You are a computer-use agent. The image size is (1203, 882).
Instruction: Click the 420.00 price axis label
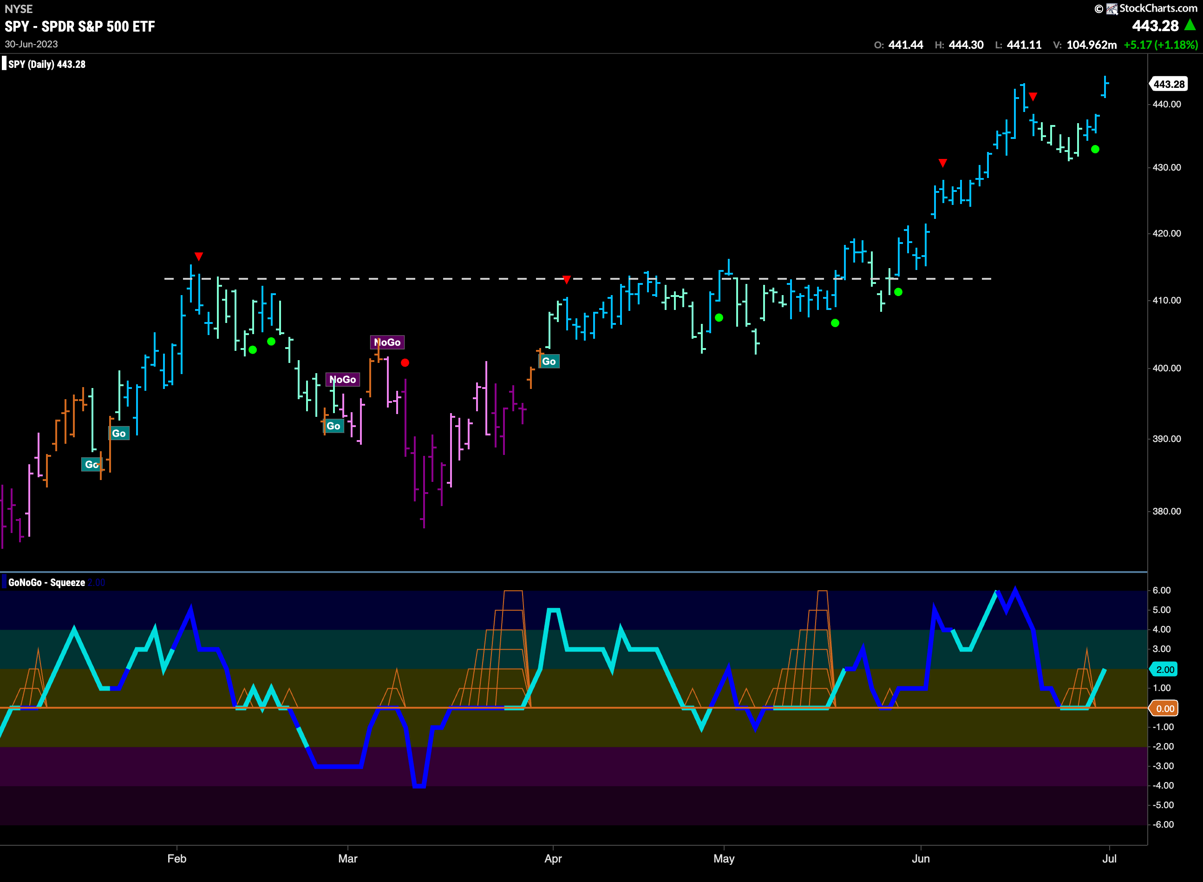tap(1167, 233)
